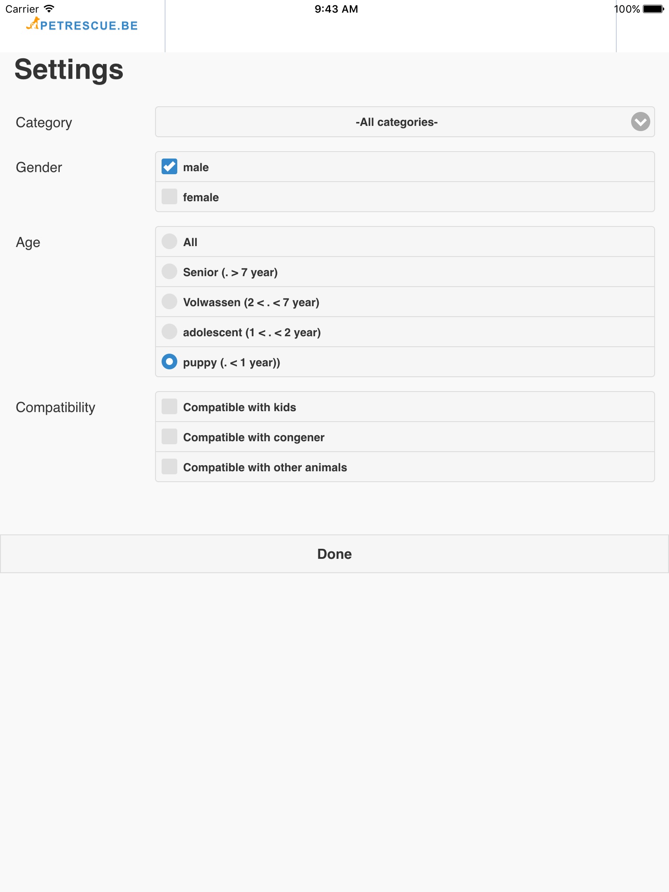
Task: Select the All age radio button
Action: pyautogui.click(x=169, y=242)
